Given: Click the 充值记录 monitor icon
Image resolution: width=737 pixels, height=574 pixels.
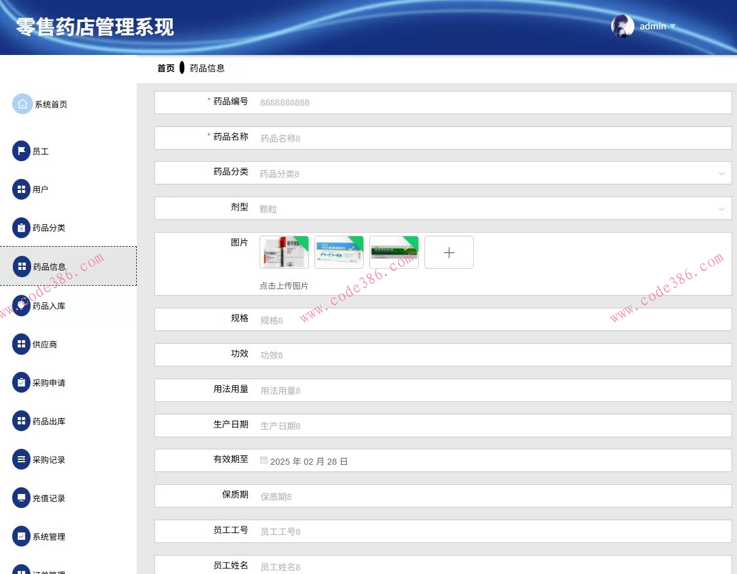Looking at the screenshot, I should (x=21, y=498).
